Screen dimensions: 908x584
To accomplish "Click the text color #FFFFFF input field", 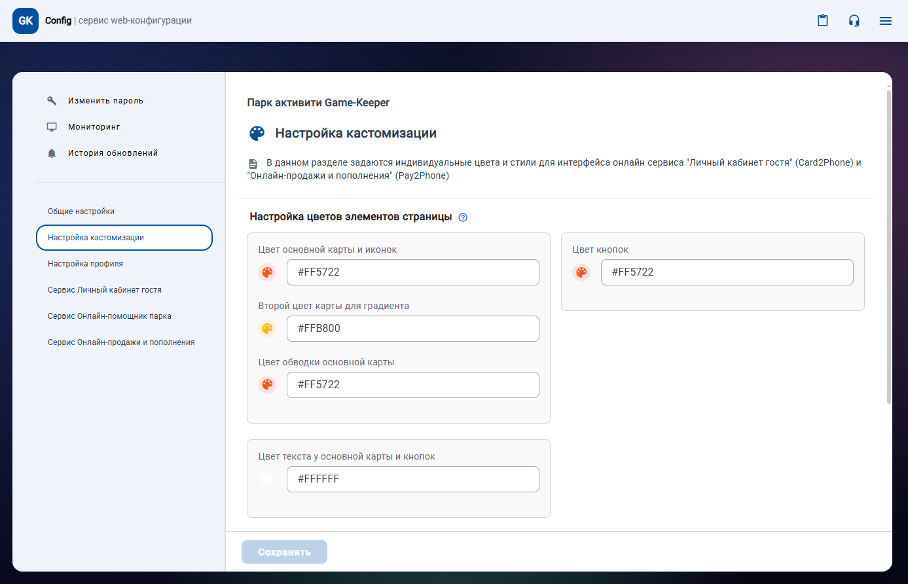I will 412,479.
